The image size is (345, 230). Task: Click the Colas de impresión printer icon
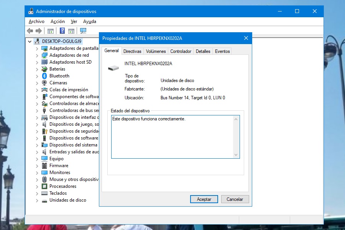tap(44, 90)
